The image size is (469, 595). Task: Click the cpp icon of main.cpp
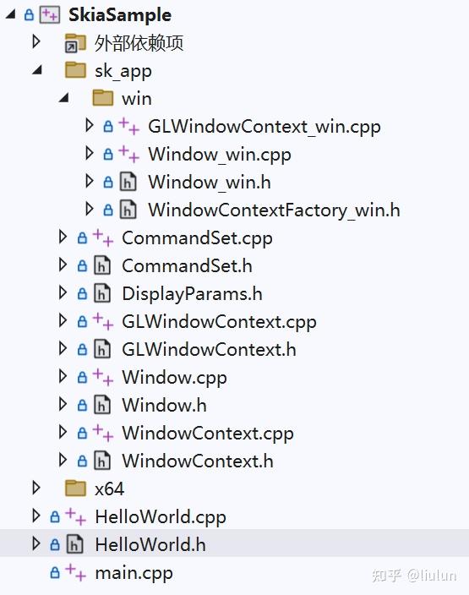point(75,573)
